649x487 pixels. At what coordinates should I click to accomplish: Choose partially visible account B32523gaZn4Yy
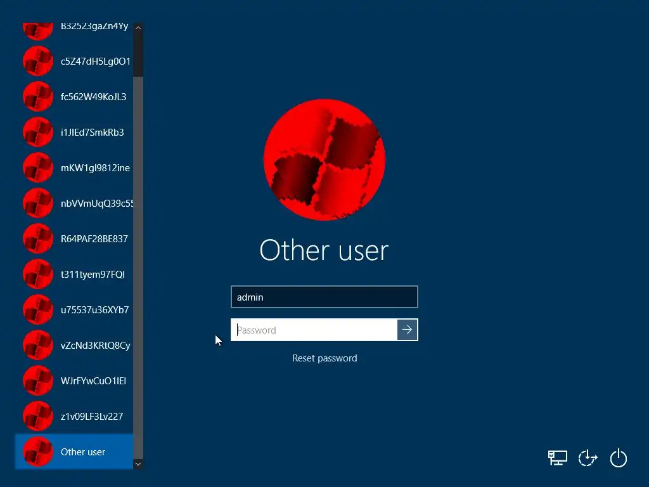point(94,27)
